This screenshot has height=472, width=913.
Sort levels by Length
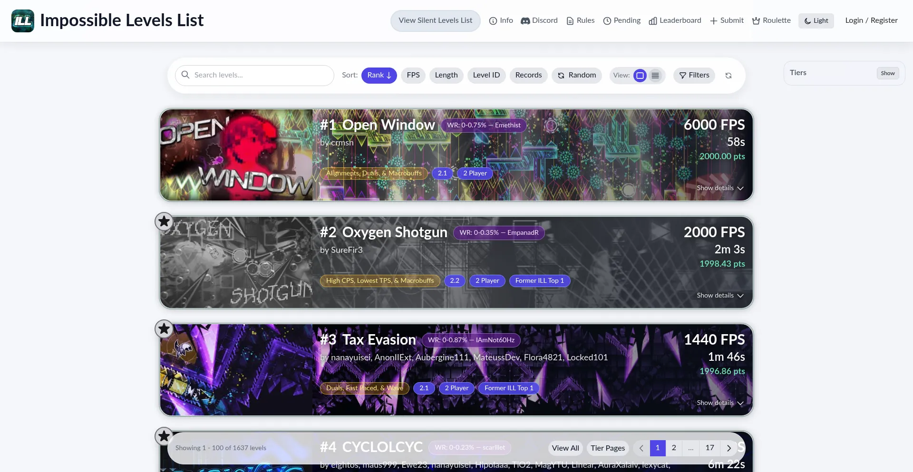click(x=446, y=75)
